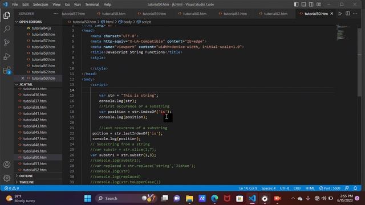The width and height of the screenshot is (365, 205).
Task: Open the Extensions view
Action: pos(7,70)
